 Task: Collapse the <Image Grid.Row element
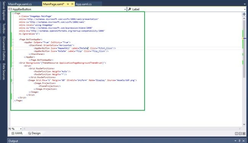13,80
